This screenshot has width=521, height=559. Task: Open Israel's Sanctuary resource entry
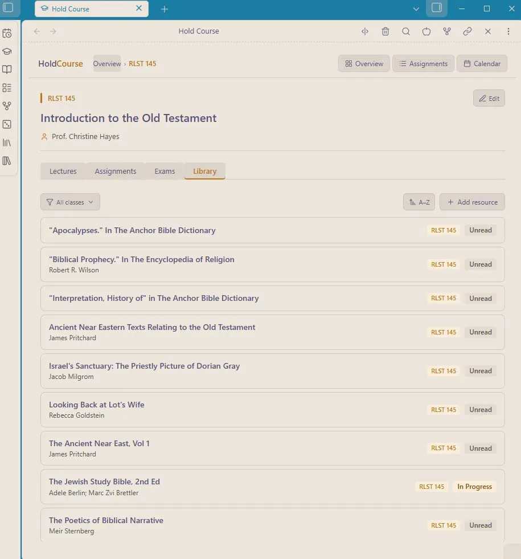point(272,371)
